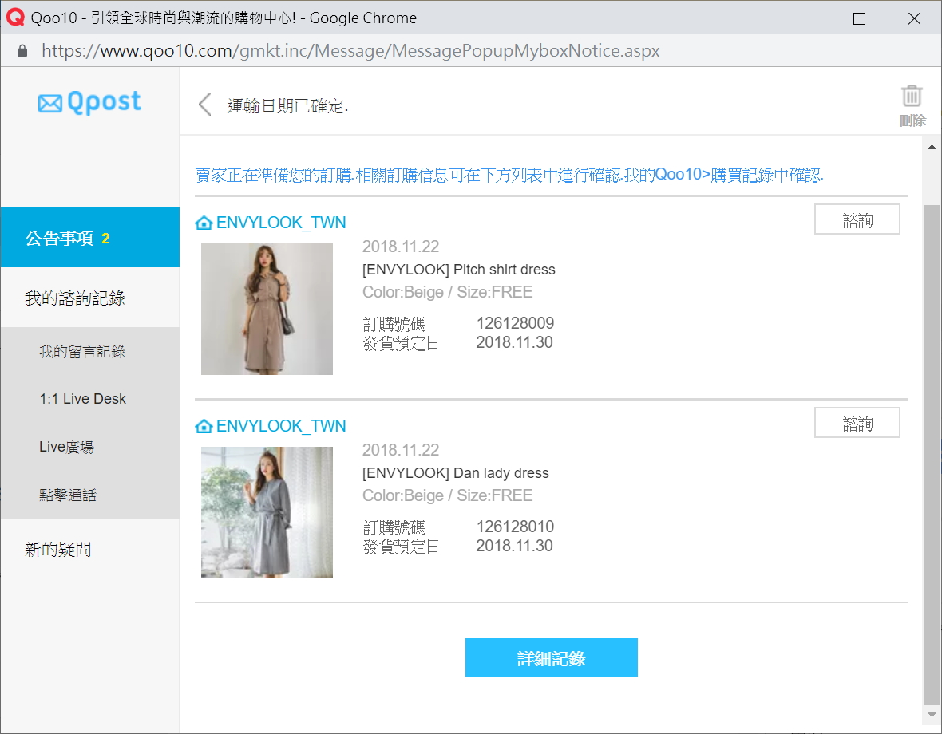This screenshot has width=942, height=734.
Task: Open second ENVYLOOK_TWN shop link
Action: point(280,426)
